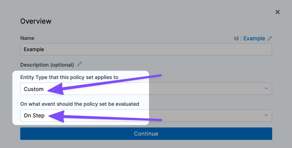Click the Example text inside the Name box
The width and height of the screenshot is (292, 148).
(34, 49)
